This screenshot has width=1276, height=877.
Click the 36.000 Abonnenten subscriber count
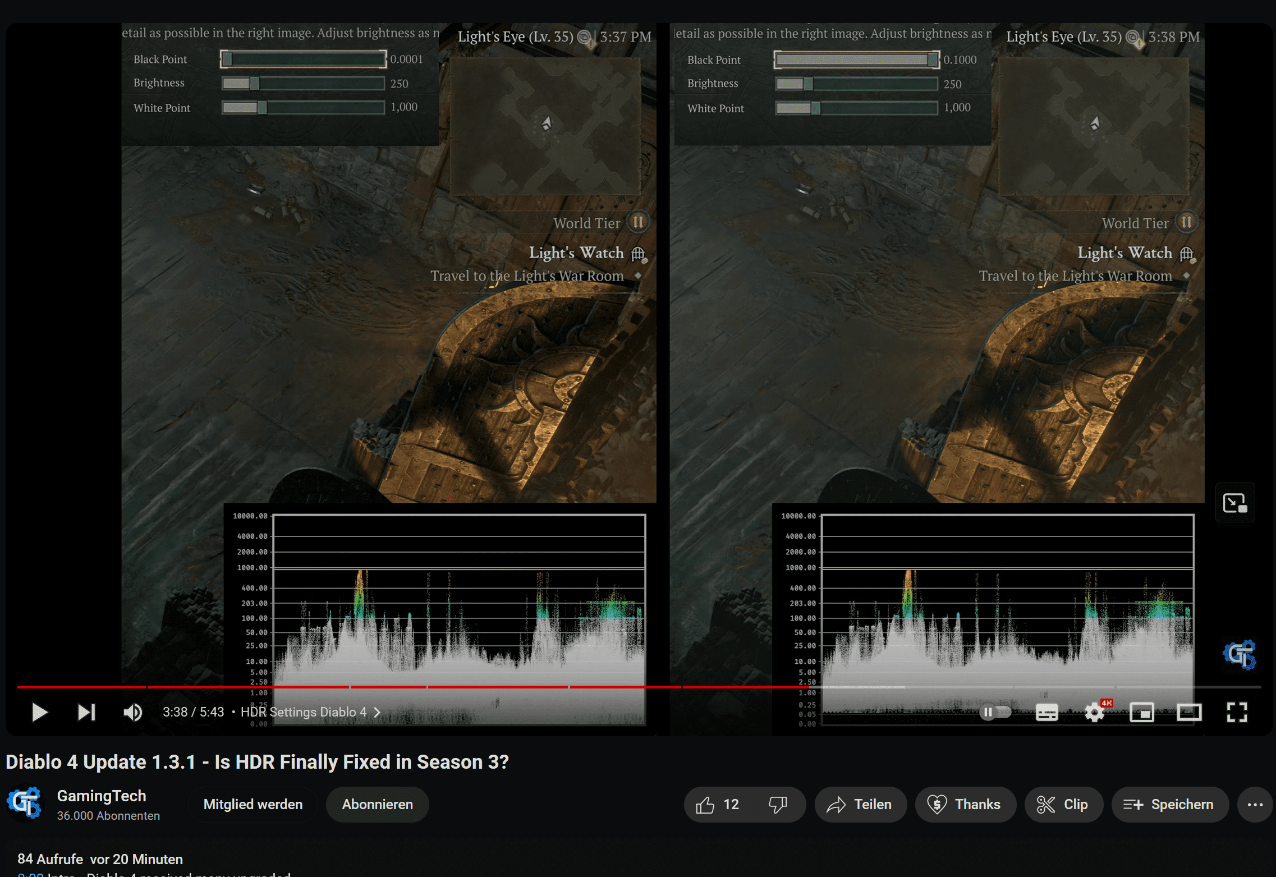(x=108, y=816)
